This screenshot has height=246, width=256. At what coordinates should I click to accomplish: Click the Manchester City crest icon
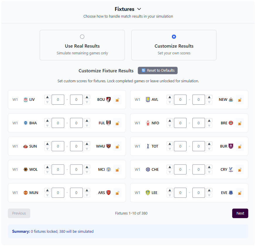click(x=109, y=170)
